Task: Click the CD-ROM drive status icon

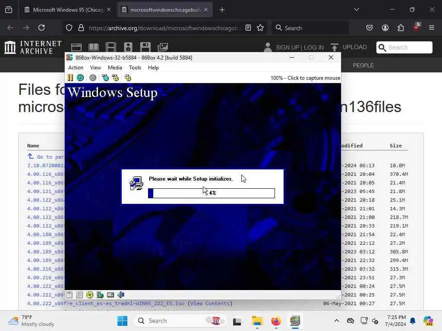Action: tap(90, 295)
